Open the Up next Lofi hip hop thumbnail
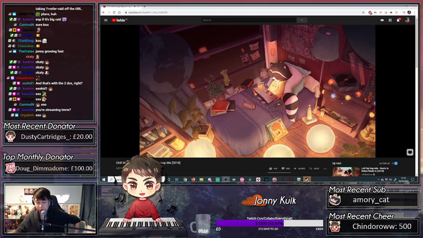 click(x=346, y=172)
